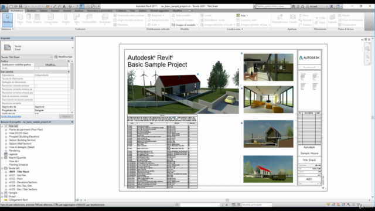Click the Applica button in Proprietà
375x211 pixels.
[x=66, y=117]
